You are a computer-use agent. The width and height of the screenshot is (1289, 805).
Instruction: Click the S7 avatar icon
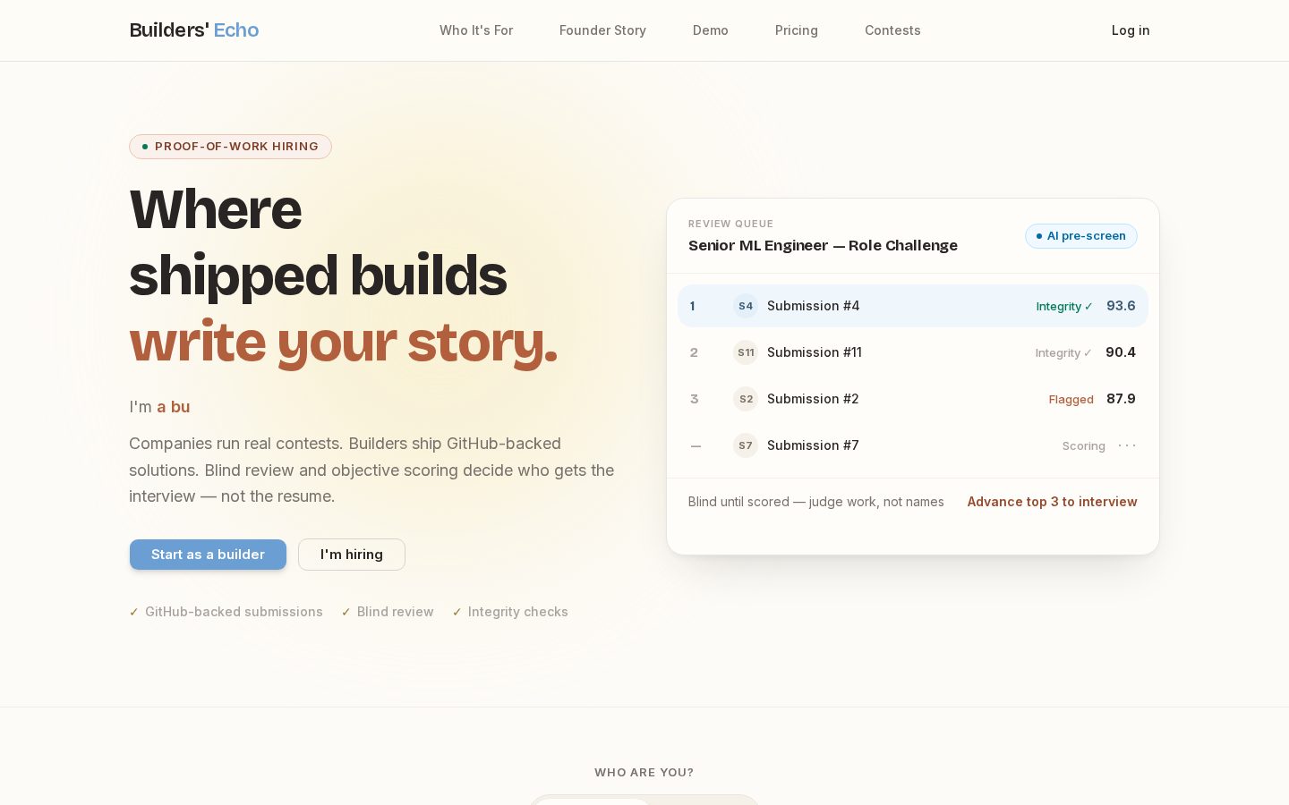(x=746, y=445)
